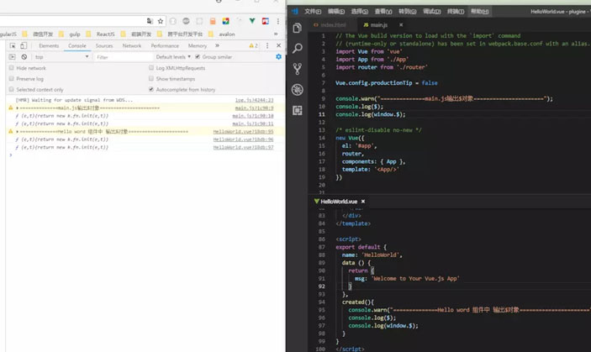Switch to the Network tab in DevTools

(132, 45)
